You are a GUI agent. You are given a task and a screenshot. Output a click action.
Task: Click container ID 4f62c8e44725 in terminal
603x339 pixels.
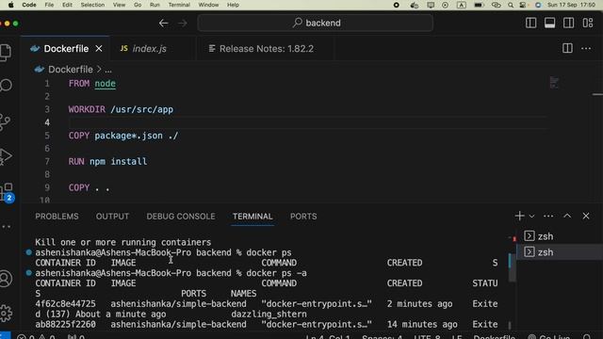[65, 303]
